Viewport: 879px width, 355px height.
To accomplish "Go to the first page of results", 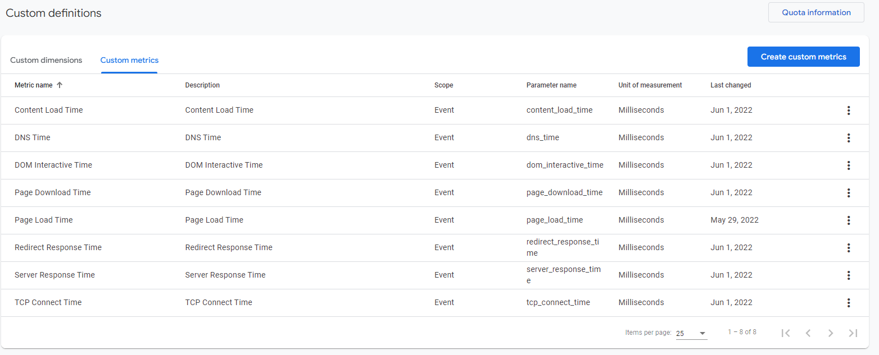I will tap(786, 333).
